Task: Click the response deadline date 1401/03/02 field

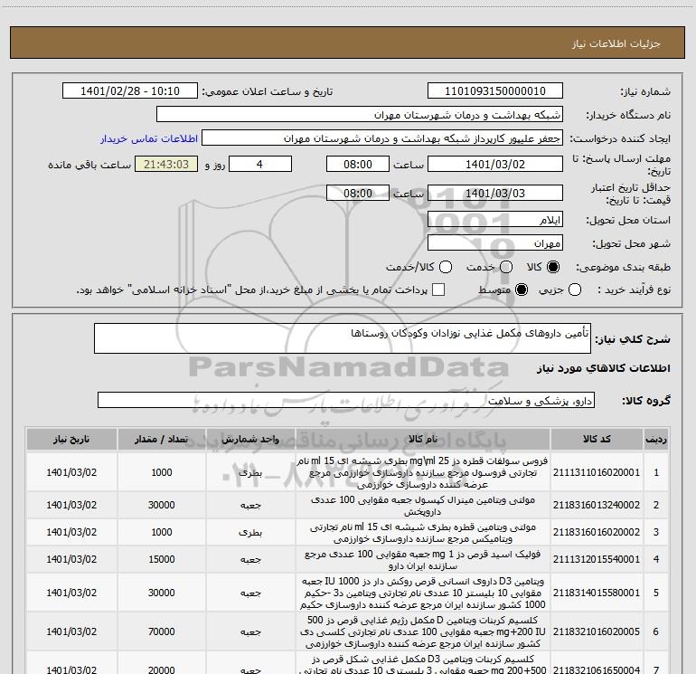Action: 495,164
